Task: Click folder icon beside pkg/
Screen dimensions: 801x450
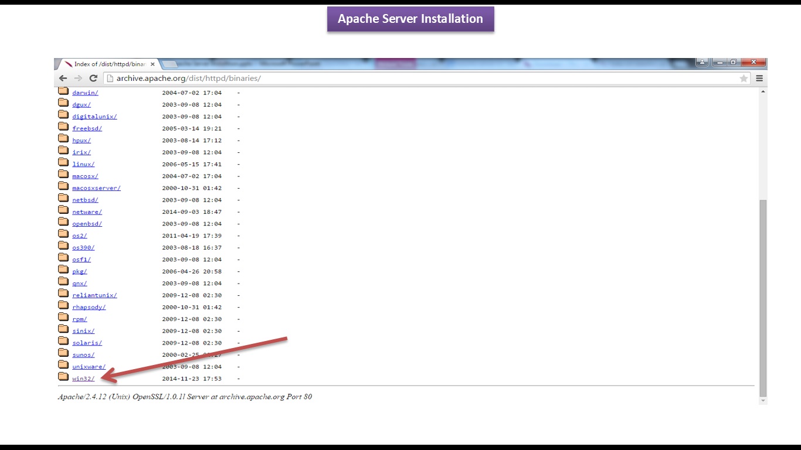Action: click(x=63, y=270)
